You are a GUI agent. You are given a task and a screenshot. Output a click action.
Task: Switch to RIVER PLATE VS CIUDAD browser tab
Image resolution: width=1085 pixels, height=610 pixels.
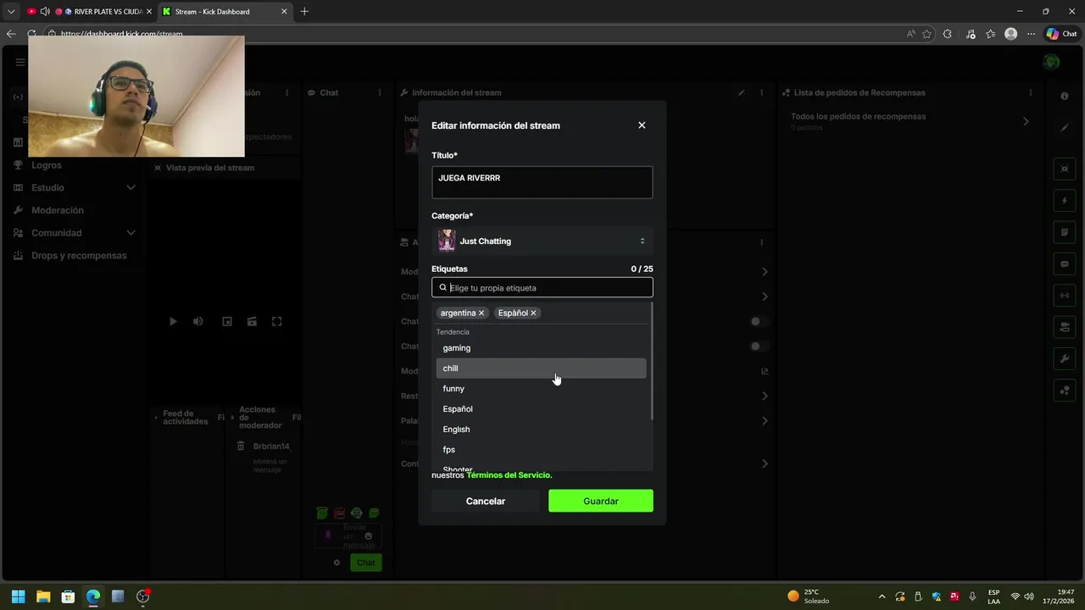click(x=89, y=12)
